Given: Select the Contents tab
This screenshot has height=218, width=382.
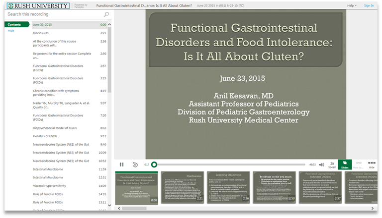Looking at the screenshot, I should click(17, 24).
